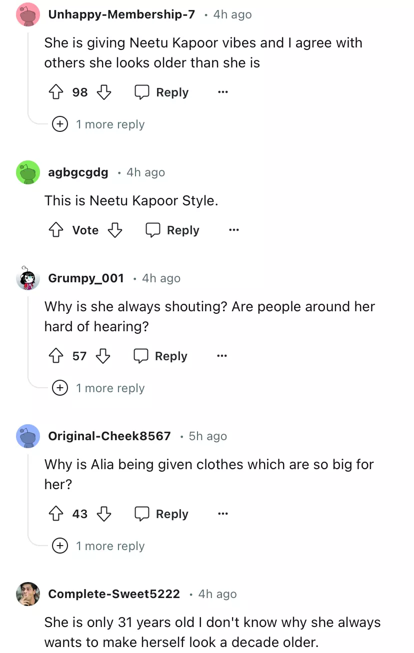Open more options for Unhappy-Membership-7's comment

tap(223, 92)
